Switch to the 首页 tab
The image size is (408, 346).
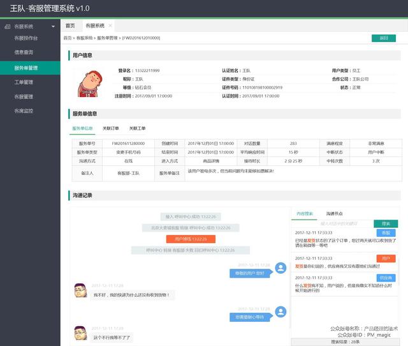click(x=70, y=26)
